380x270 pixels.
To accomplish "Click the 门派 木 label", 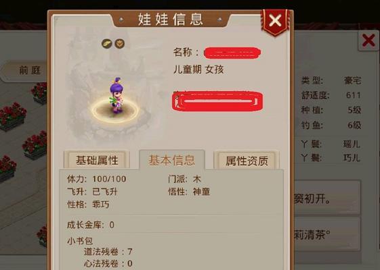I will tap(184, 179).
